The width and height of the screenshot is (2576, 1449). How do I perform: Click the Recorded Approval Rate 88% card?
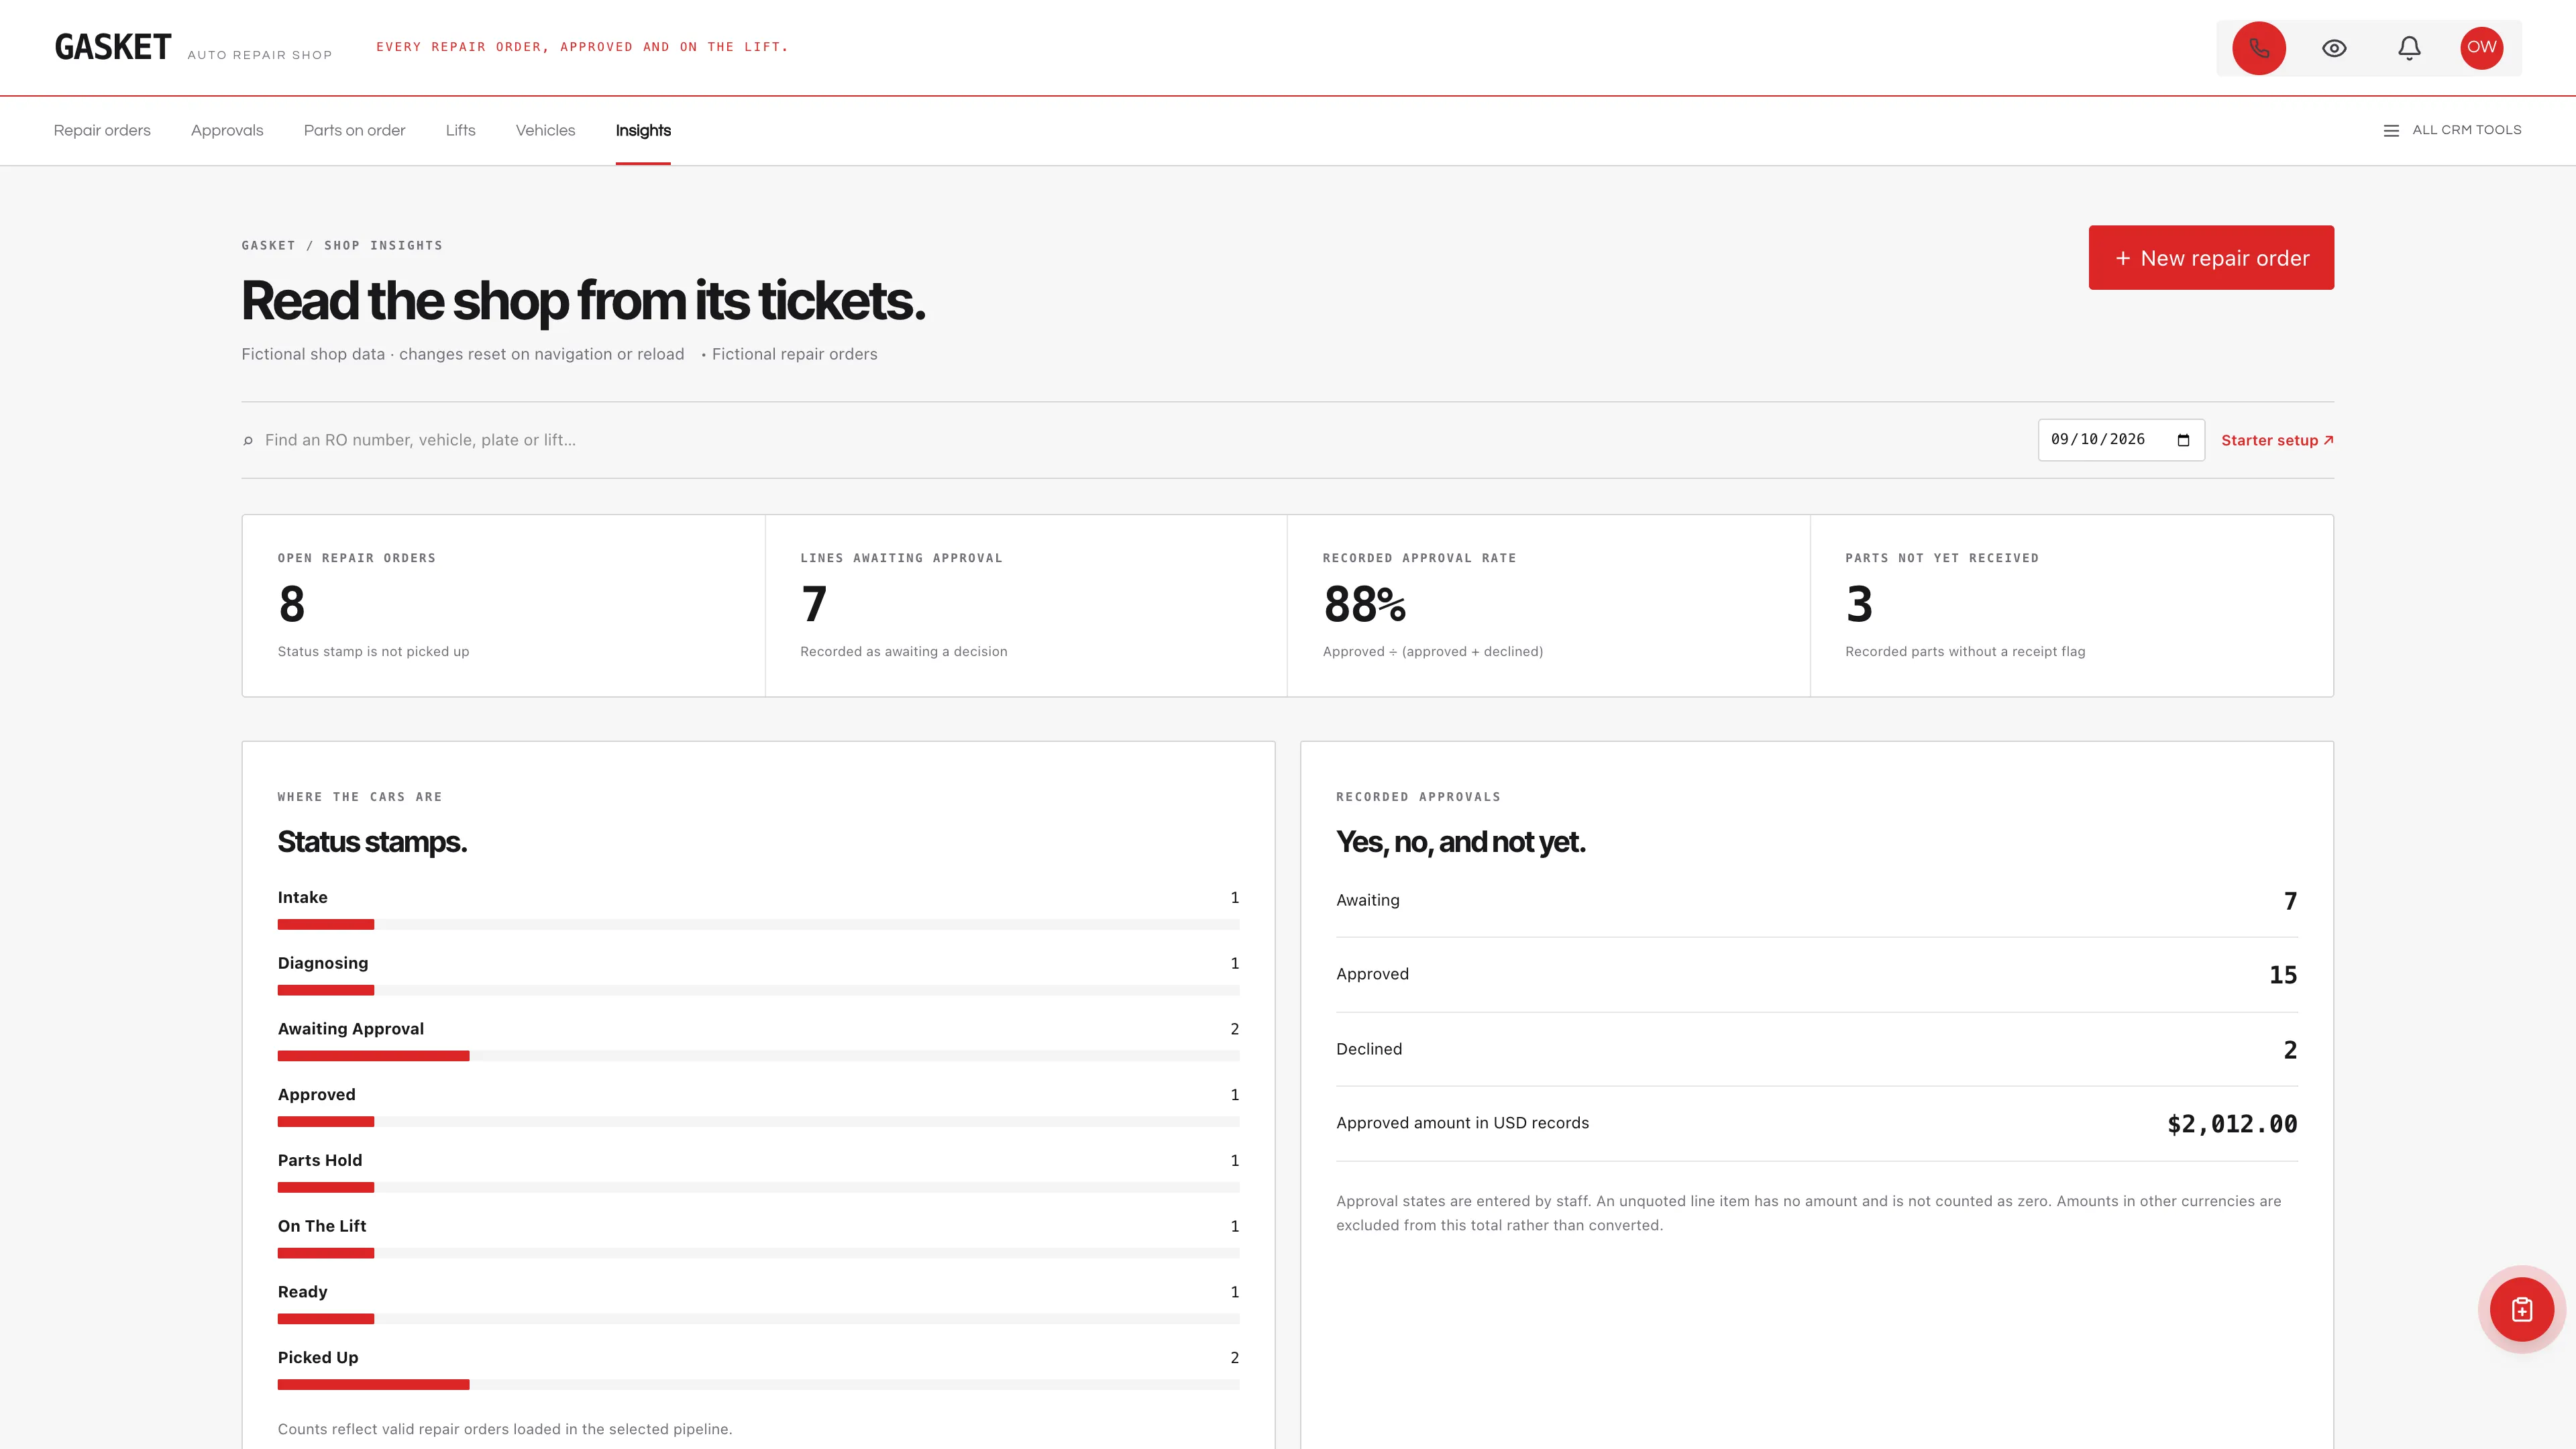[1548, 606]
